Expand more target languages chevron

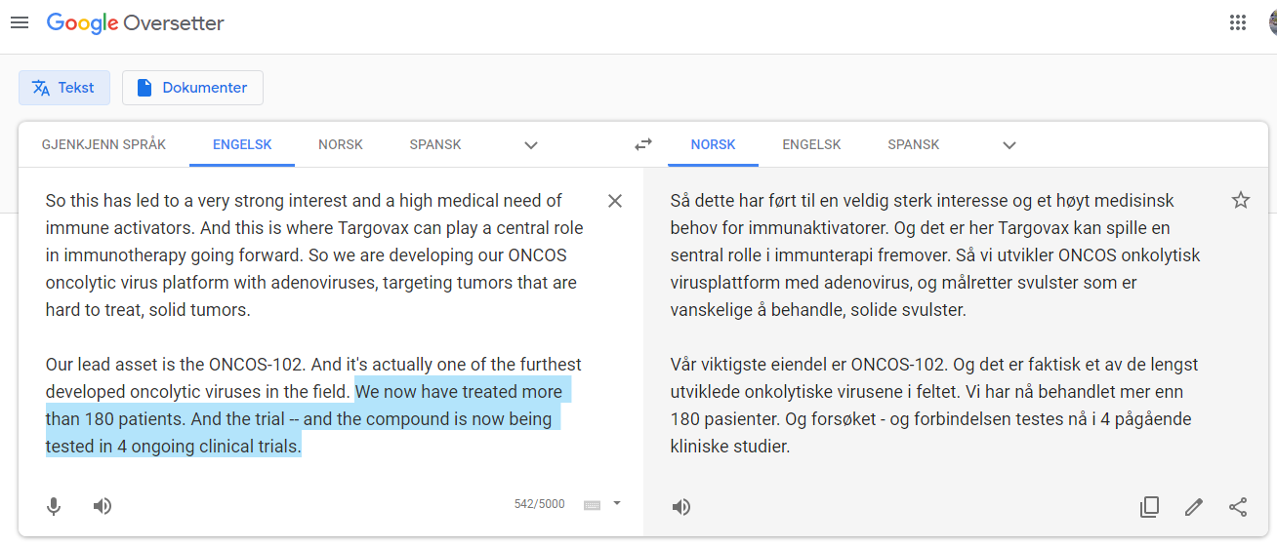point(1009,145)
